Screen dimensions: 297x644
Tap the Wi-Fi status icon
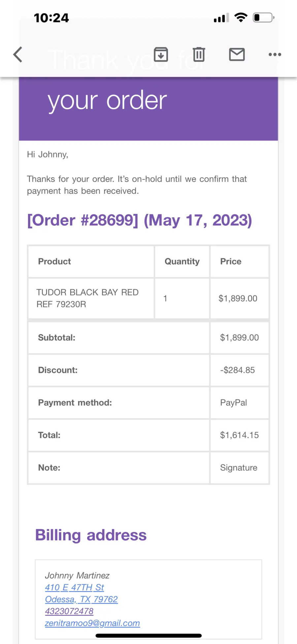pyautogui.click(x=241, y=17)
